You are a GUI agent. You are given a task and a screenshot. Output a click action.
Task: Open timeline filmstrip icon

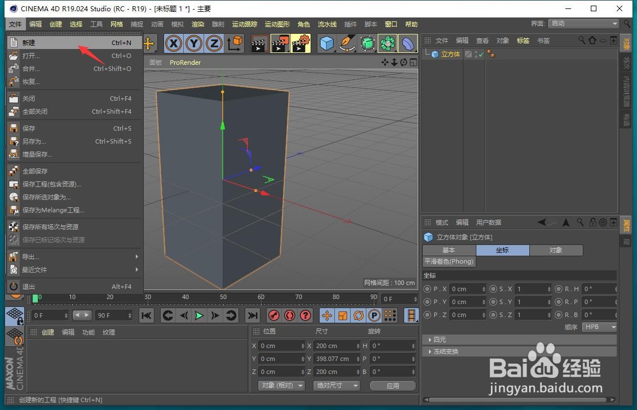[411, 315]
